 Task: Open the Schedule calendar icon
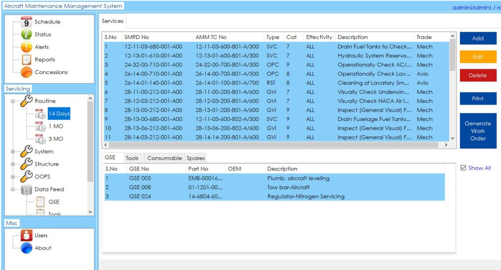coord(26,21)
